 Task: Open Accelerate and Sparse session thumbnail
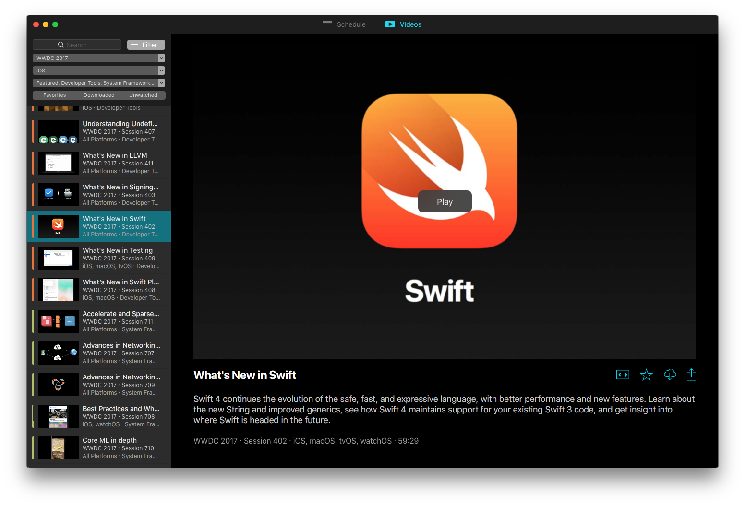point(58,321)
